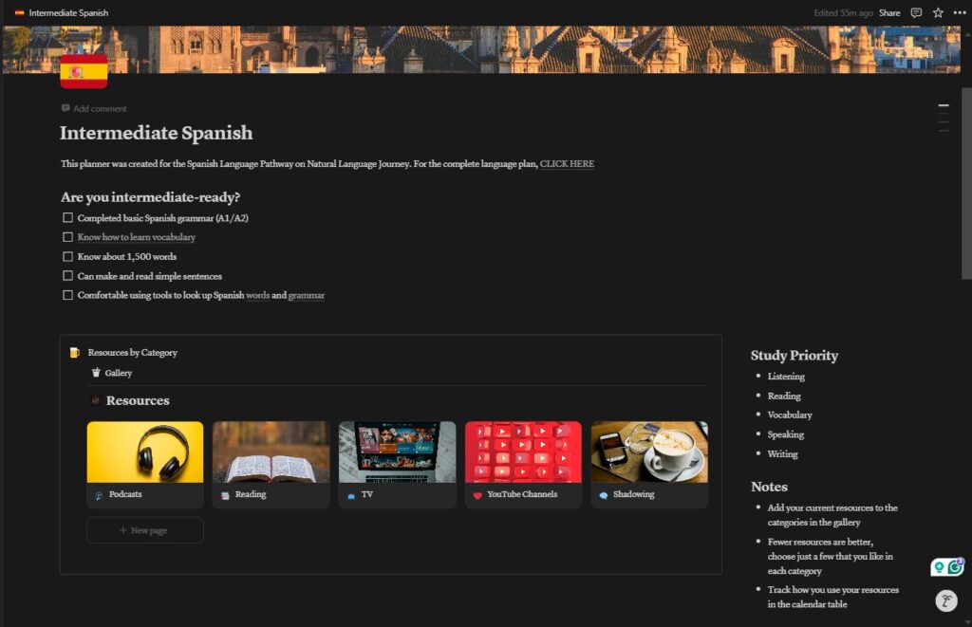This screenshot has height=627, width=972.
Task: Click the Spanish flag page icon
Action: [x=84, y=70]
